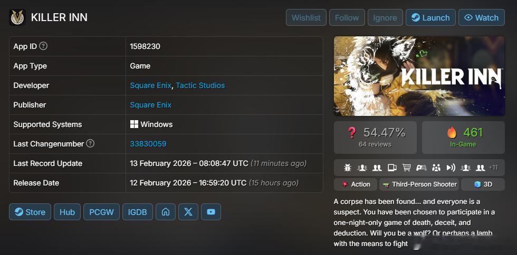Click the play with sound waves icon
The height and width of the screenshot is (255, 517).
[x=451, y=168]
